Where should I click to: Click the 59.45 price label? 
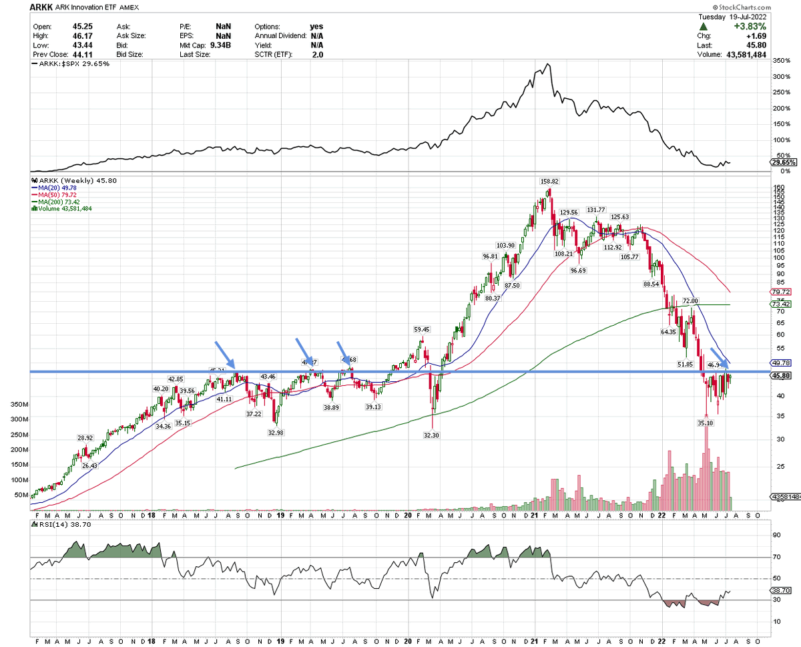(x=421, y=329)
